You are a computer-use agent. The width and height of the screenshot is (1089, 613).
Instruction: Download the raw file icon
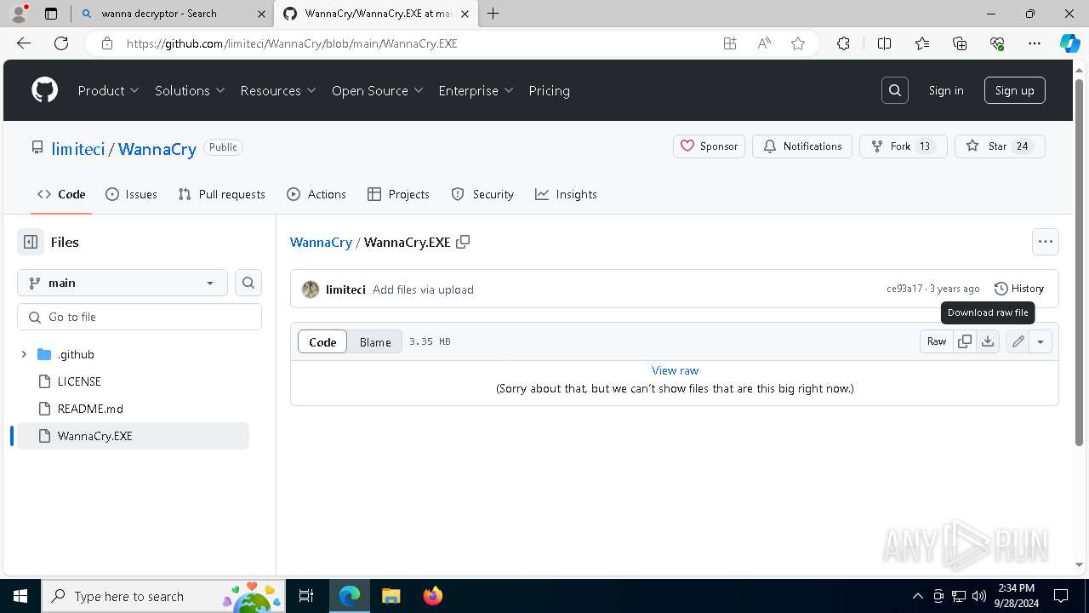[x=988, y=341]
